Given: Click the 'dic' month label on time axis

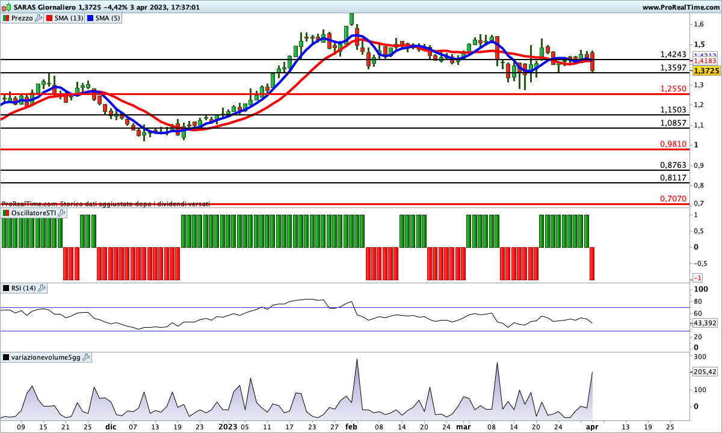Looking at the screenshot, I should [111, 426].
